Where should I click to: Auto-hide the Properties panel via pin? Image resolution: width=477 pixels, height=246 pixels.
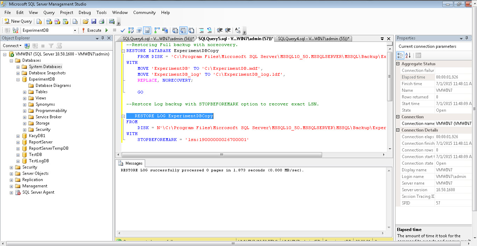coord(467,38)
